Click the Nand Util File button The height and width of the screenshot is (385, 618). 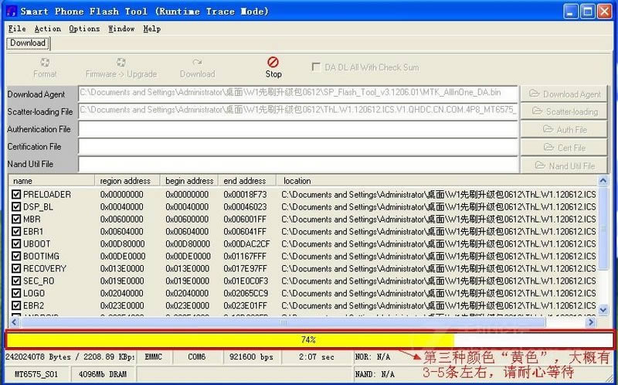[x=563, y=165]
